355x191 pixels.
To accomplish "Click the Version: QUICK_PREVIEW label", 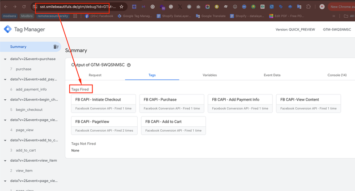I will [295, 30].
